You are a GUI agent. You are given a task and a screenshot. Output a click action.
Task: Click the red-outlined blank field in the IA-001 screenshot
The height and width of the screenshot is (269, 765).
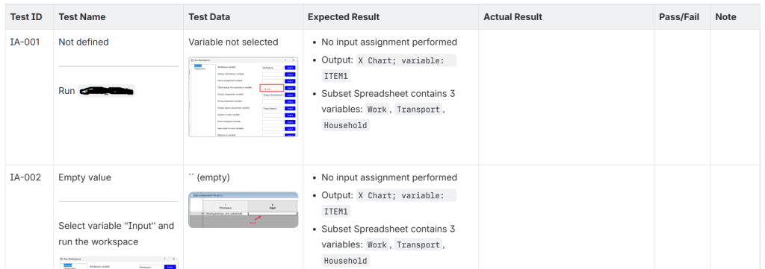(272, 88)
